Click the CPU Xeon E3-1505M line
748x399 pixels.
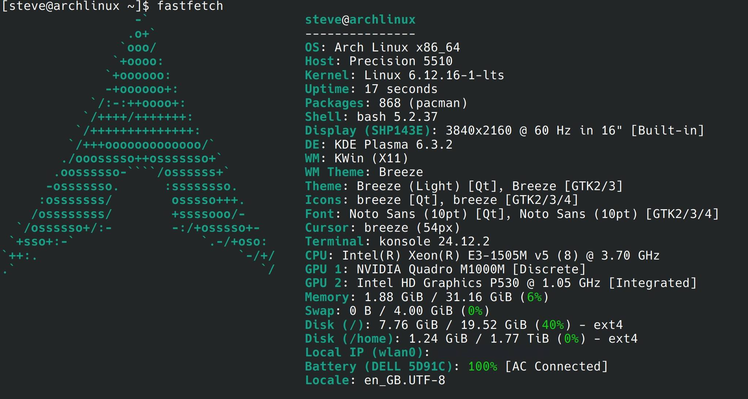(482, 256)
